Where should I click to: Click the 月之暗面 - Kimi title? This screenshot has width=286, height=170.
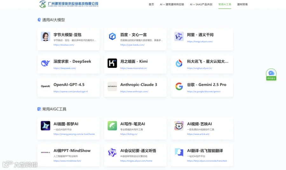click(134, 61)
